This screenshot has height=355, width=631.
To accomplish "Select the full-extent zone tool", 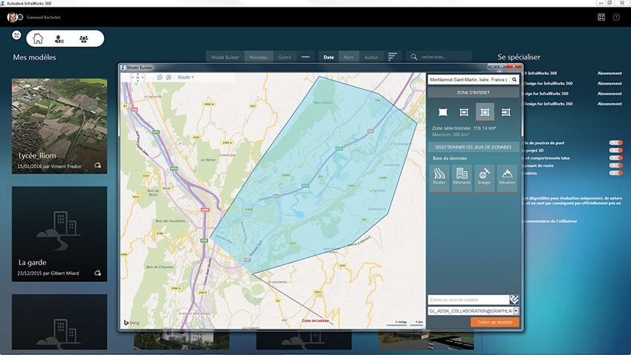I will (x=442, y=112).
